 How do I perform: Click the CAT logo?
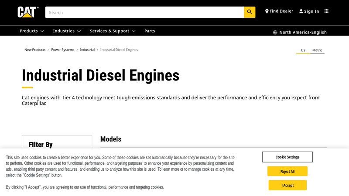click(28, 12)
